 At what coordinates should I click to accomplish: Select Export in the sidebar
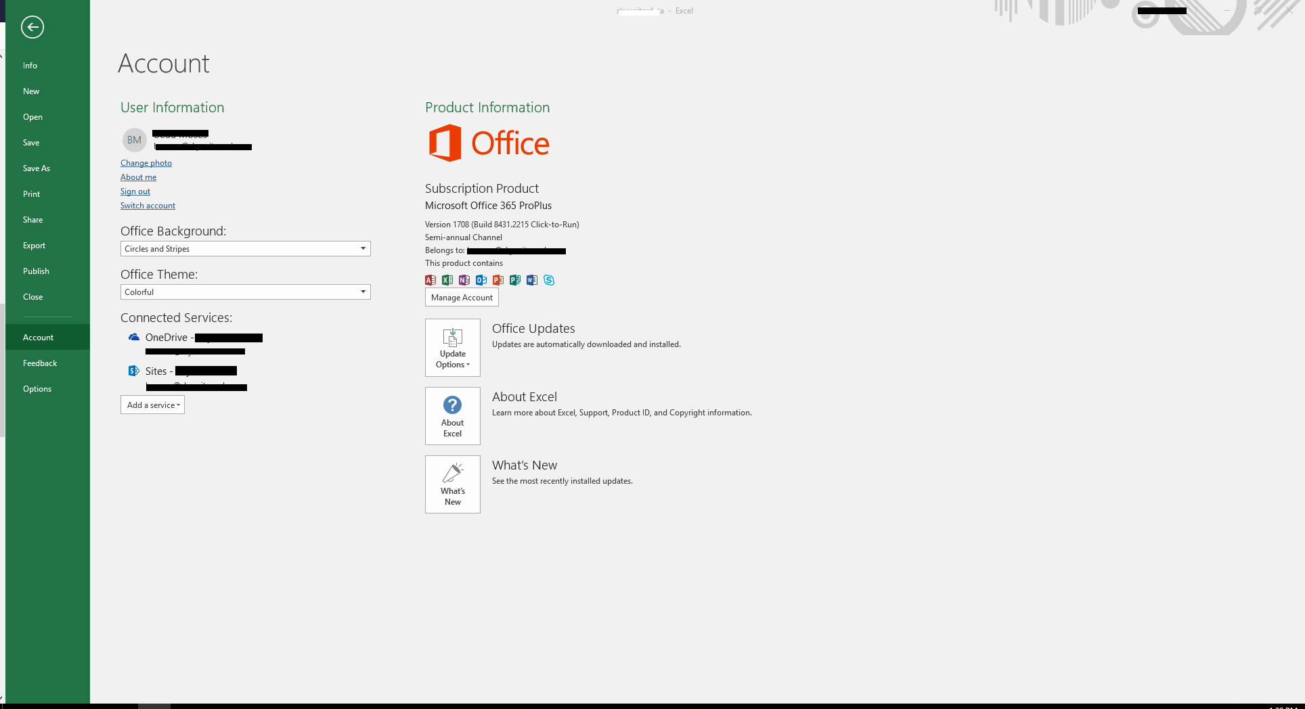click(47, 246)
